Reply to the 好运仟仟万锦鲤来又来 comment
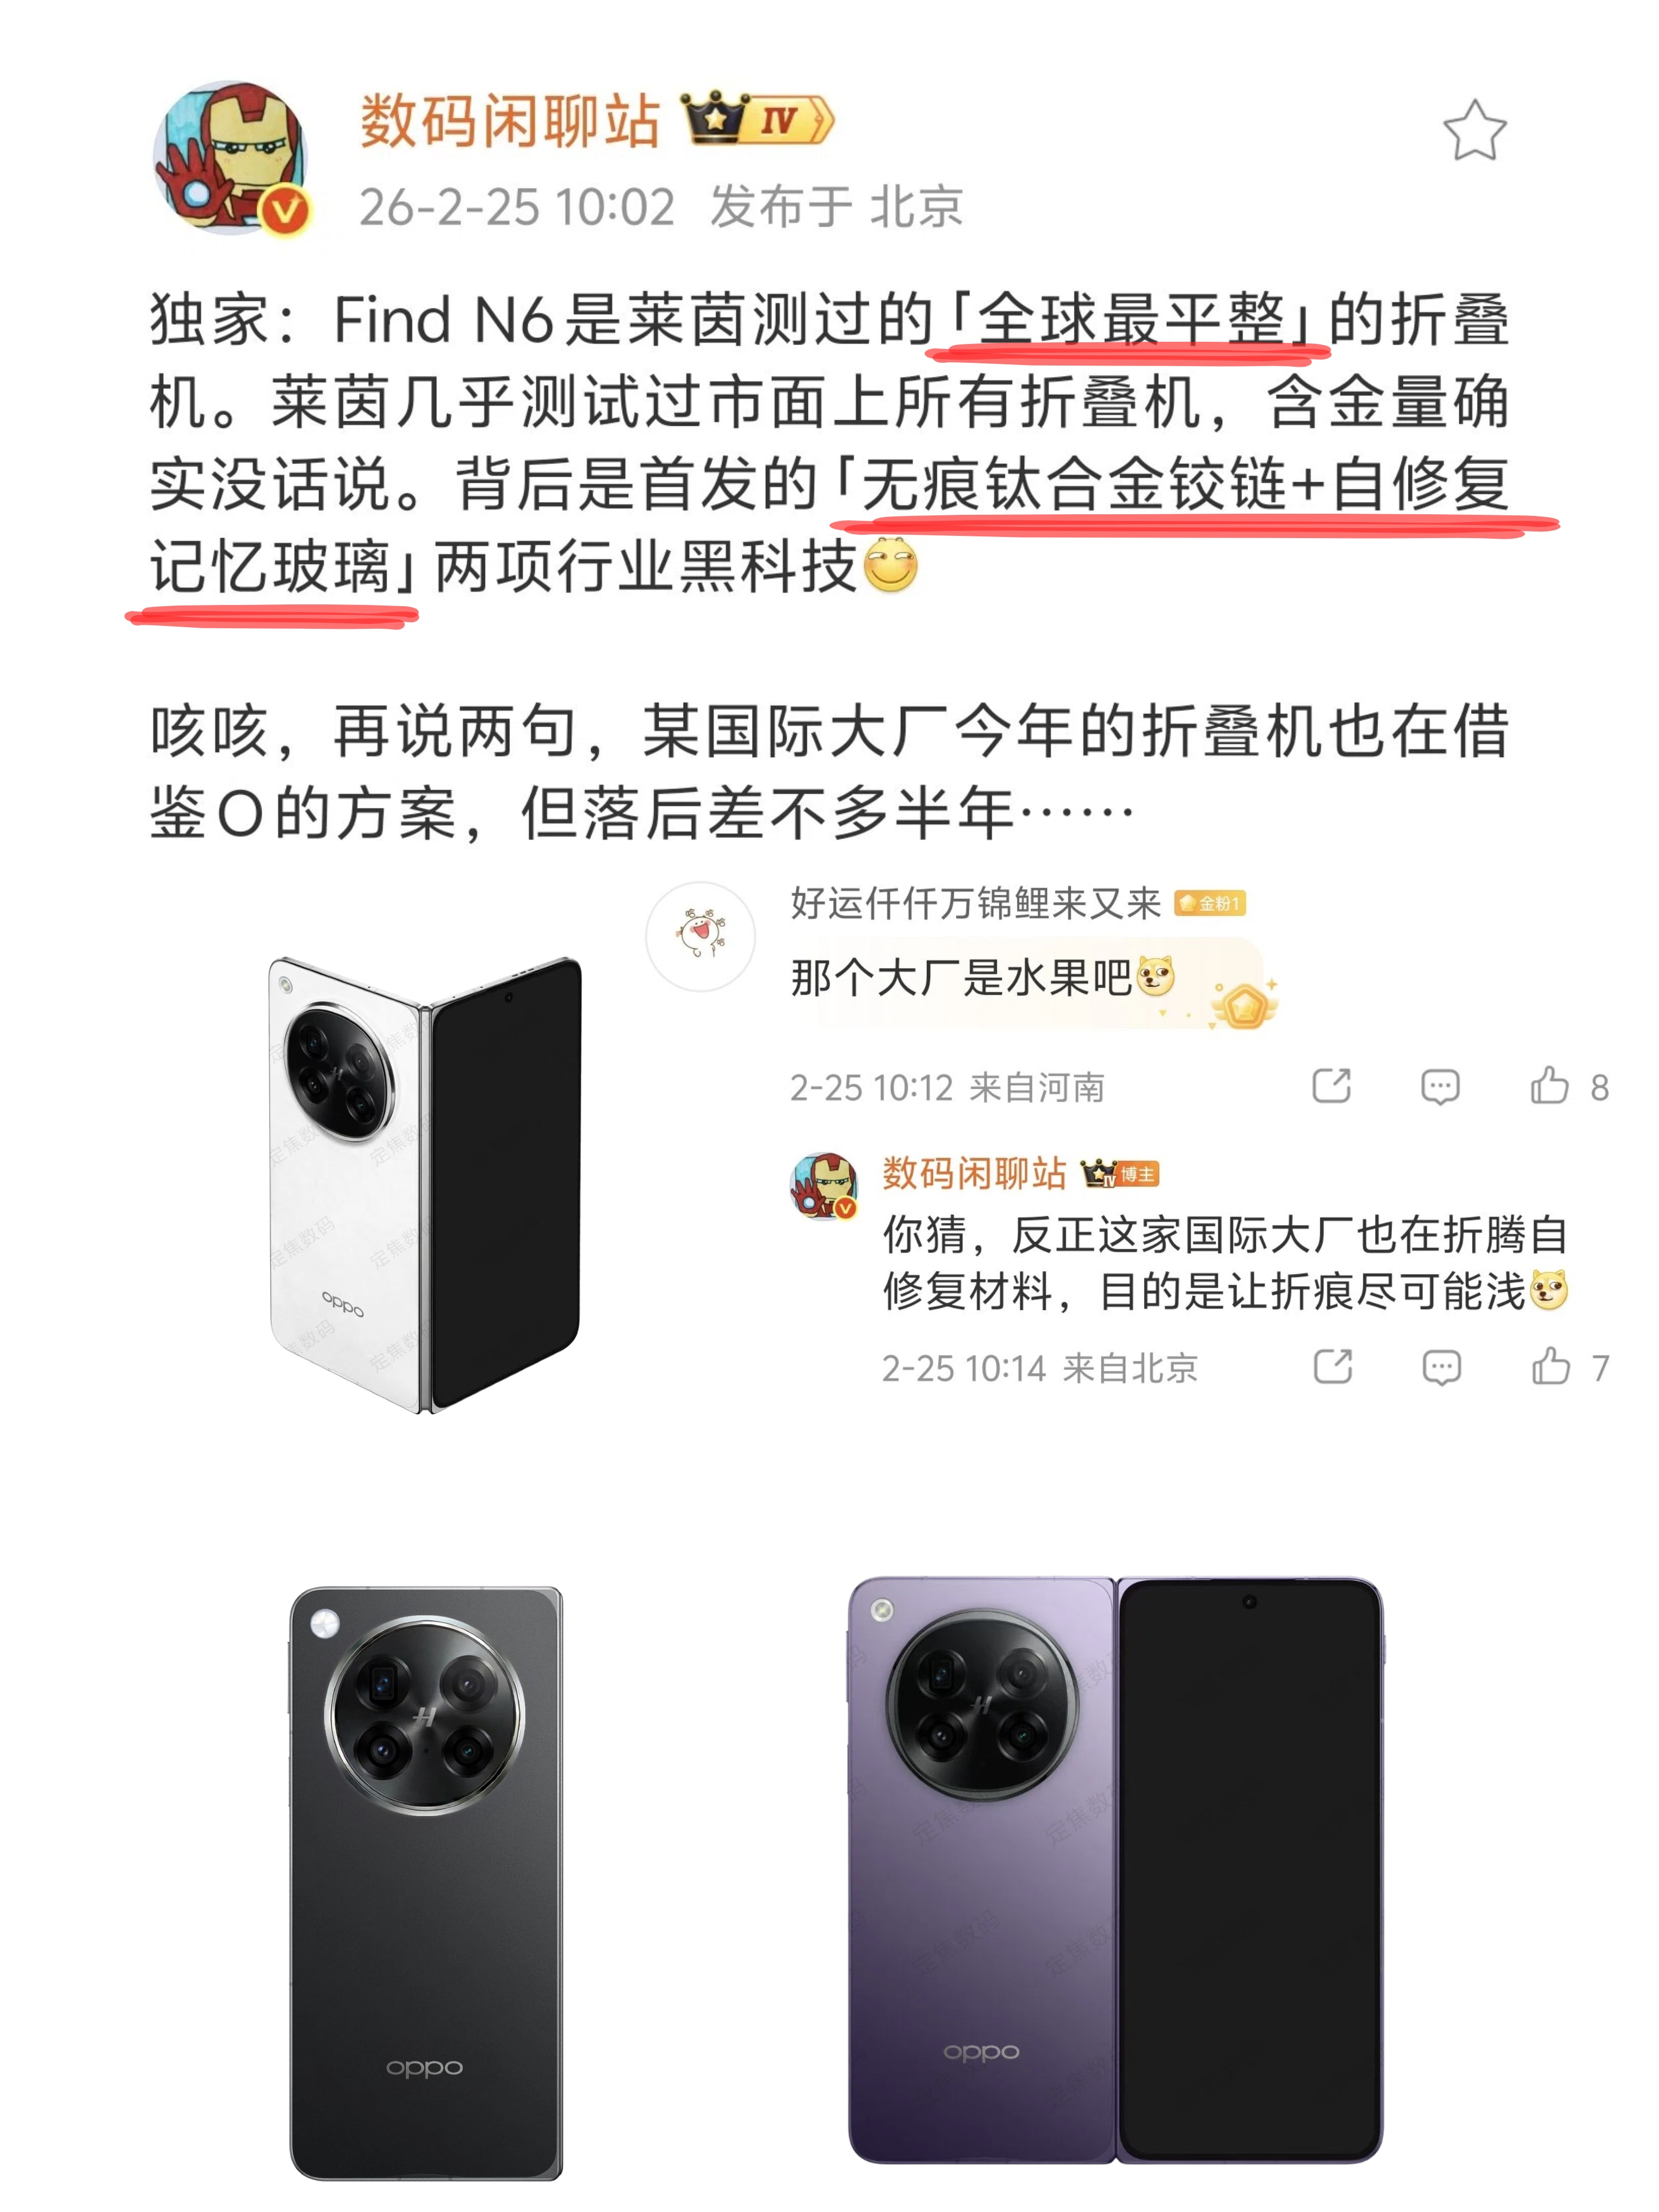Image resolution: width=1659 pixels, height=2212 pixels. [x=1440, y=1086]
